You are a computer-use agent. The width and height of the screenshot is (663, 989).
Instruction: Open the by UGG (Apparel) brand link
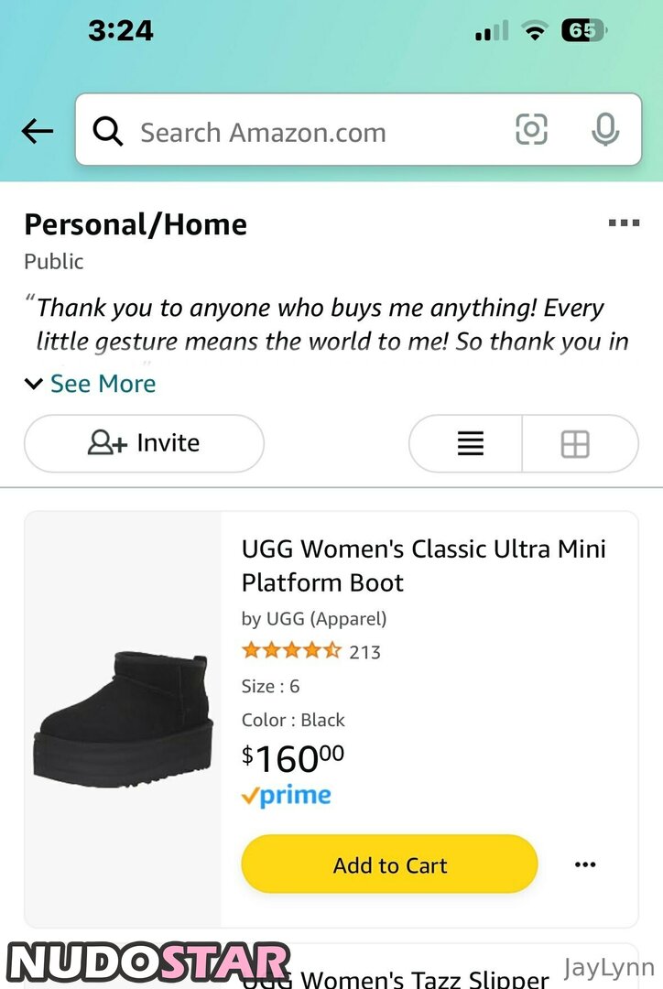[314, 619]
